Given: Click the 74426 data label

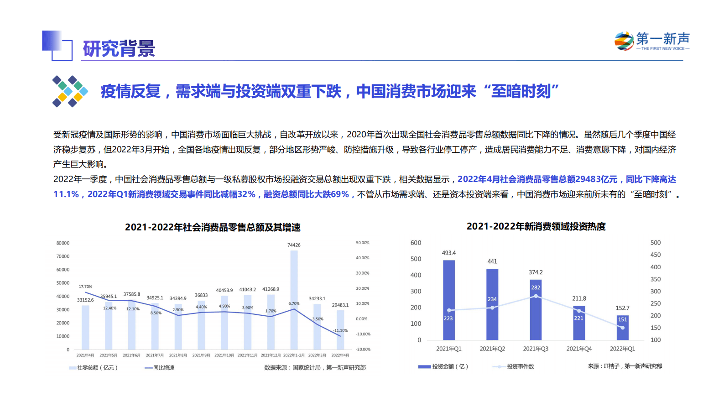Looking at the screenshot, I should 294,245.
